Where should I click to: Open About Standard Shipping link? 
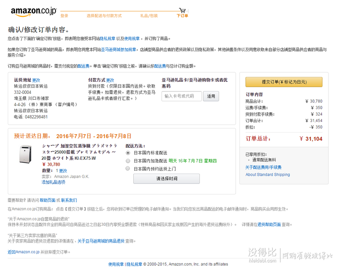pos(268,174)
